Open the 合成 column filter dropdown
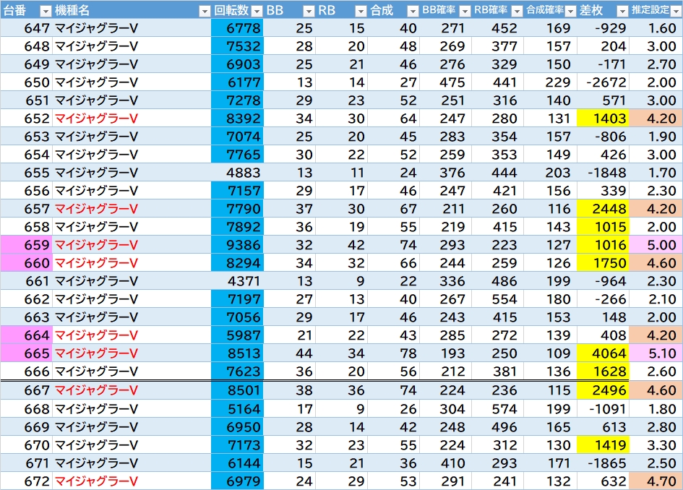 (413, 12)
